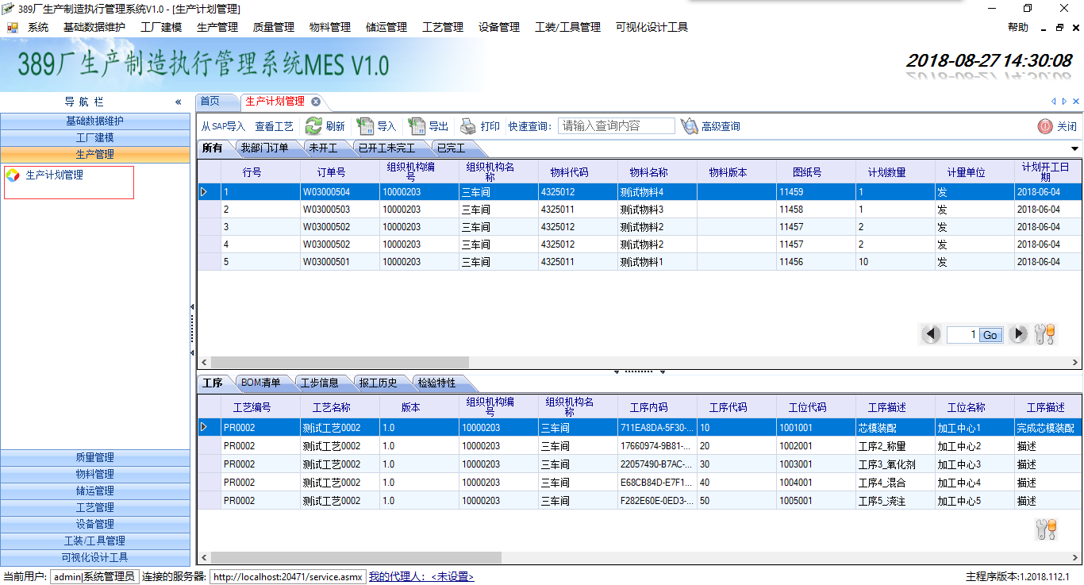Click 查看工艺 button
Viewport: 1084px width, 585px height.
click(274, 126)
